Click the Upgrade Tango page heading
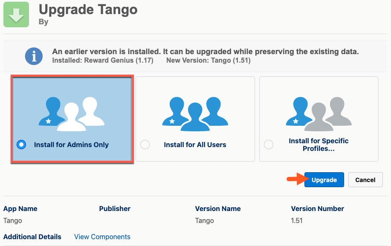Screen dimensions: 391x246 point(88,10)
